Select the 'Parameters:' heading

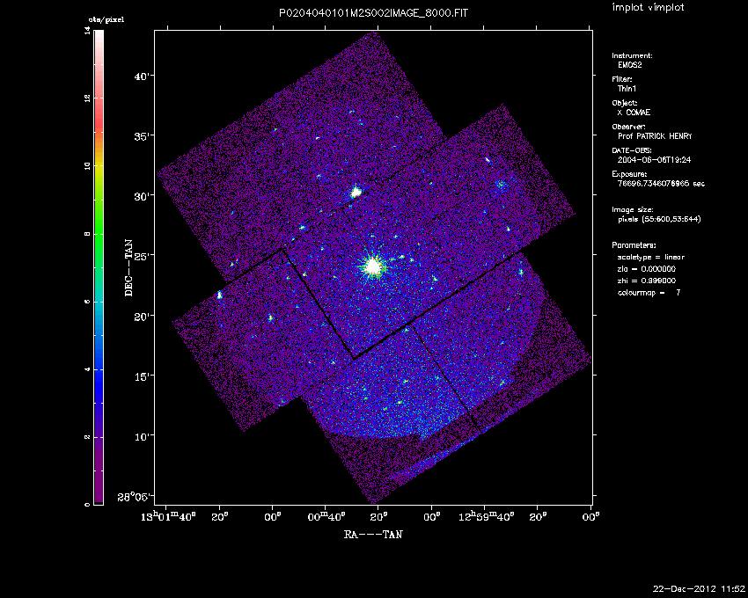[634, 245]
